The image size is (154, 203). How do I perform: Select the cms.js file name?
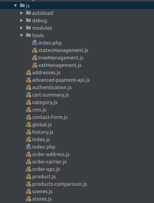[39, 110]
